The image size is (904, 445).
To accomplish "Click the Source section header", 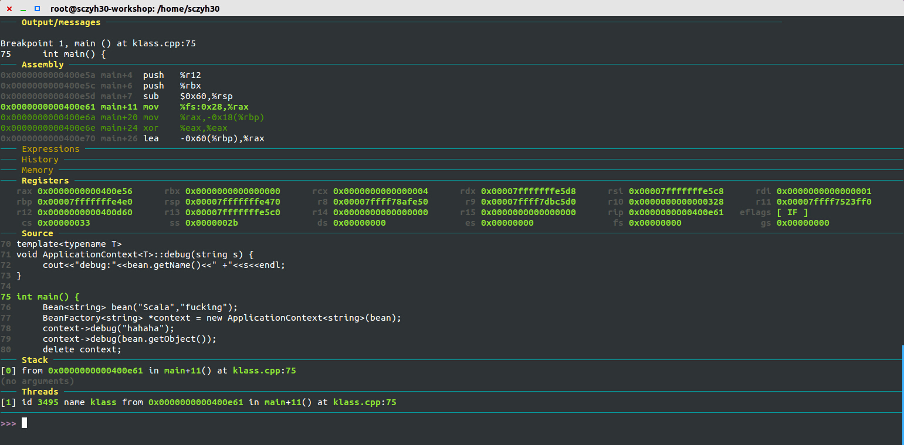I will point(37,233).
